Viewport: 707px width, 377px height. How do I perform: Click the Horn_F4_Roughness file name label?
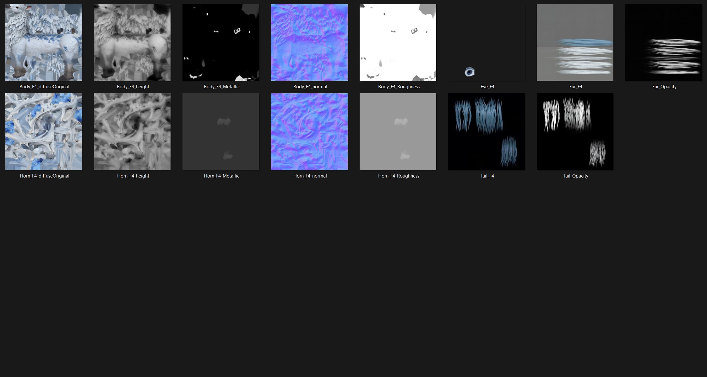pos(399,176)
